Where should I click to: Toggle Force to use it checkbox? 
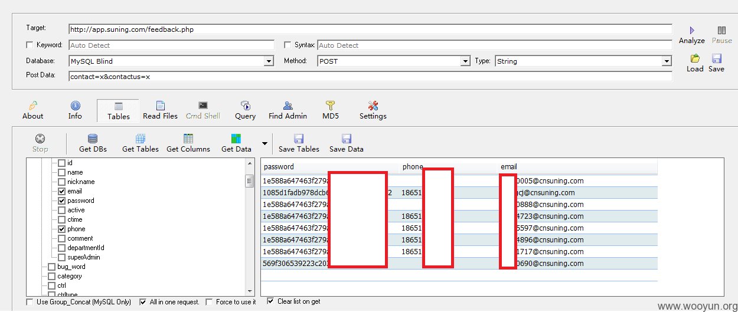210,302
